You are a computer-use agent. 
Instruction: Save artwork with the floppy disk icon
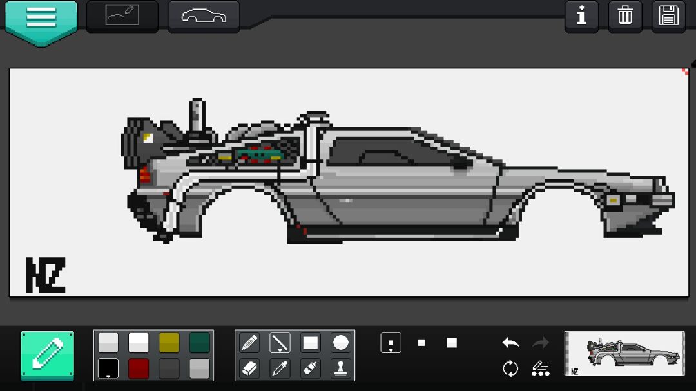[x=668, y=16]
